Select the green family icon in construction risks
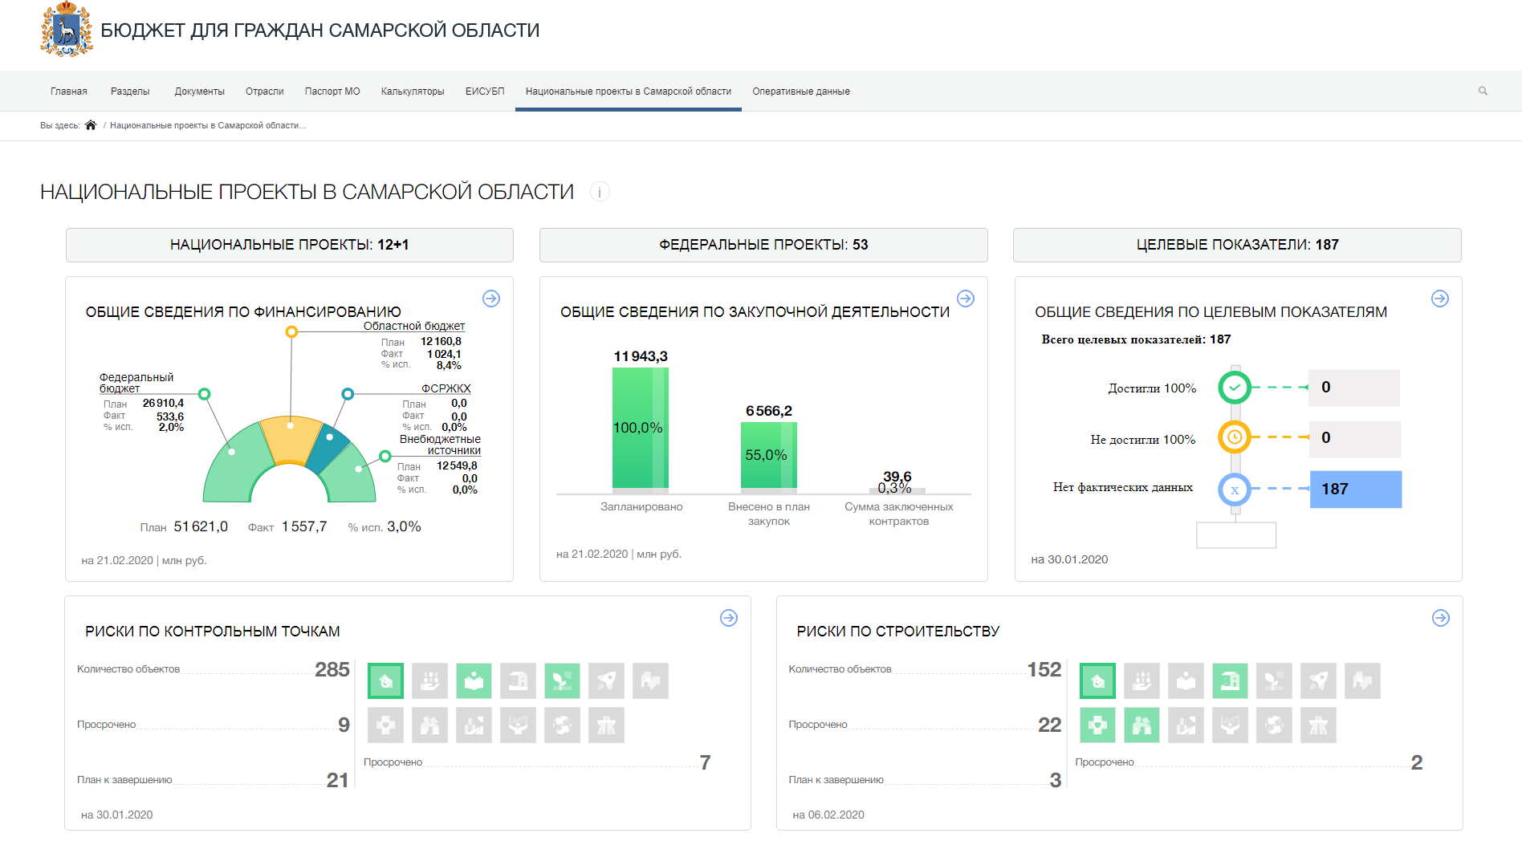This screenshot has height=841, width=1522. pos(1141,725)
